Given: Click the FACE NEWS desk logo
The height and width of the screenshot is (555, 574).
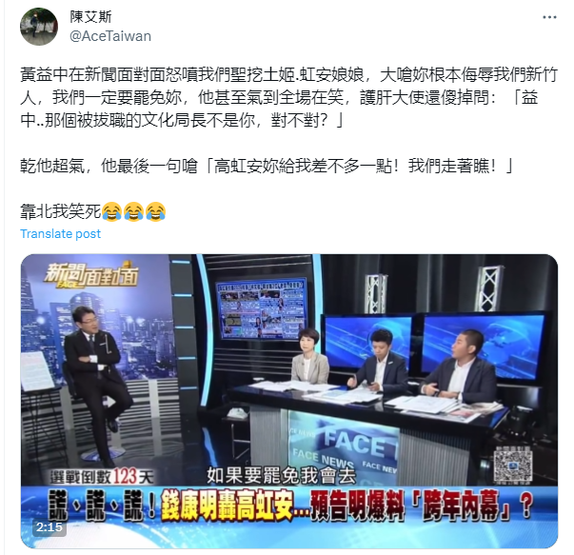Looking at the screenshot, I should coord(344,452).
